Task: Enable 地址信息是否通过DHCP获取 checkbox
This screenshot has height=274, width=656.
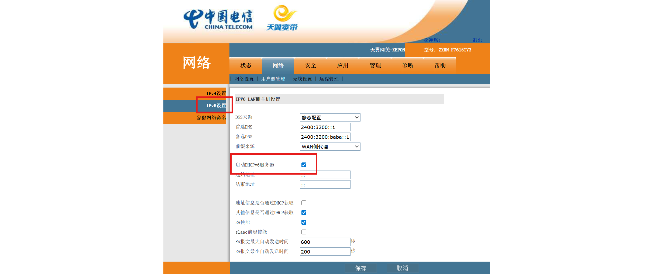Action: click(x=304, y=203)
